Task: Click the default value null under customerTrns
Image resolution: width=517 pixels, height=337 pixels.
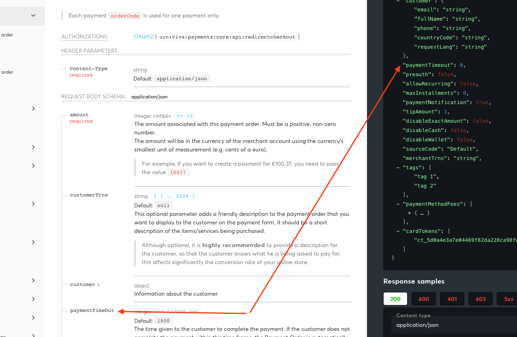Action: click(163, 205)
